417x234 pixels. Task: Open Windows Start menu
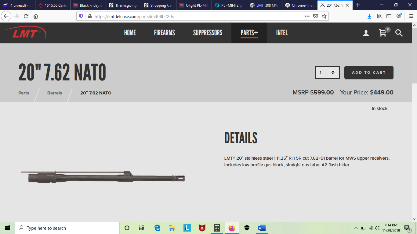(x=7, y=228)
